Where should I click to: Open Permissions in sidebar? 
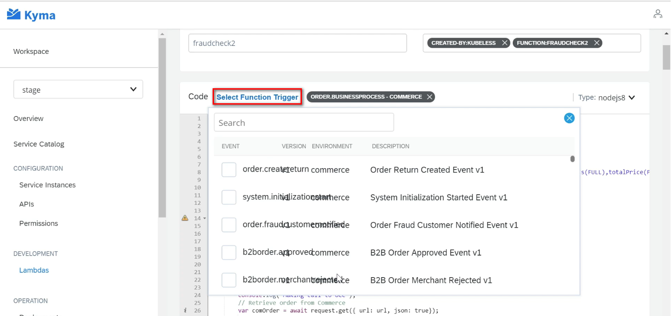tap(38, 223)
